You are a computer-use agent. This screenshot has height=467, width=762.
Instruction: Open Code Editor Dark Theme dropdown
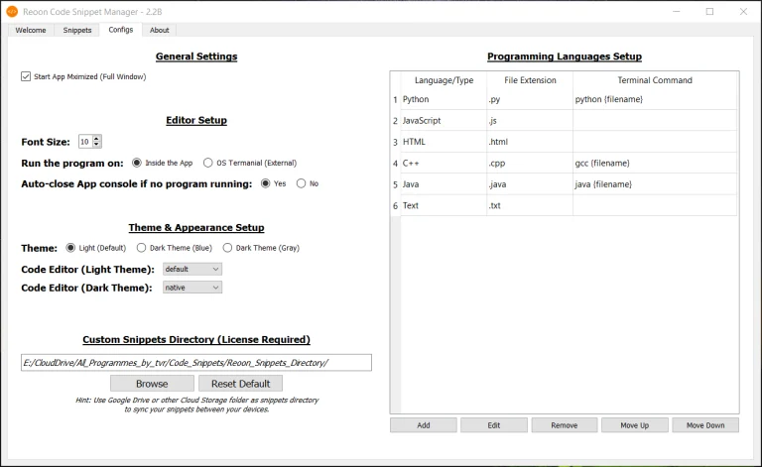coord(192,288)
